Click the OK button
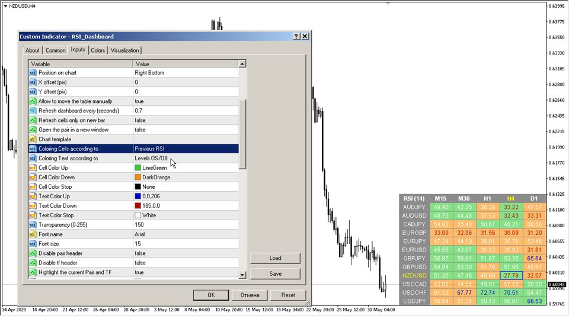569x316 pixels. click(211, 295)
